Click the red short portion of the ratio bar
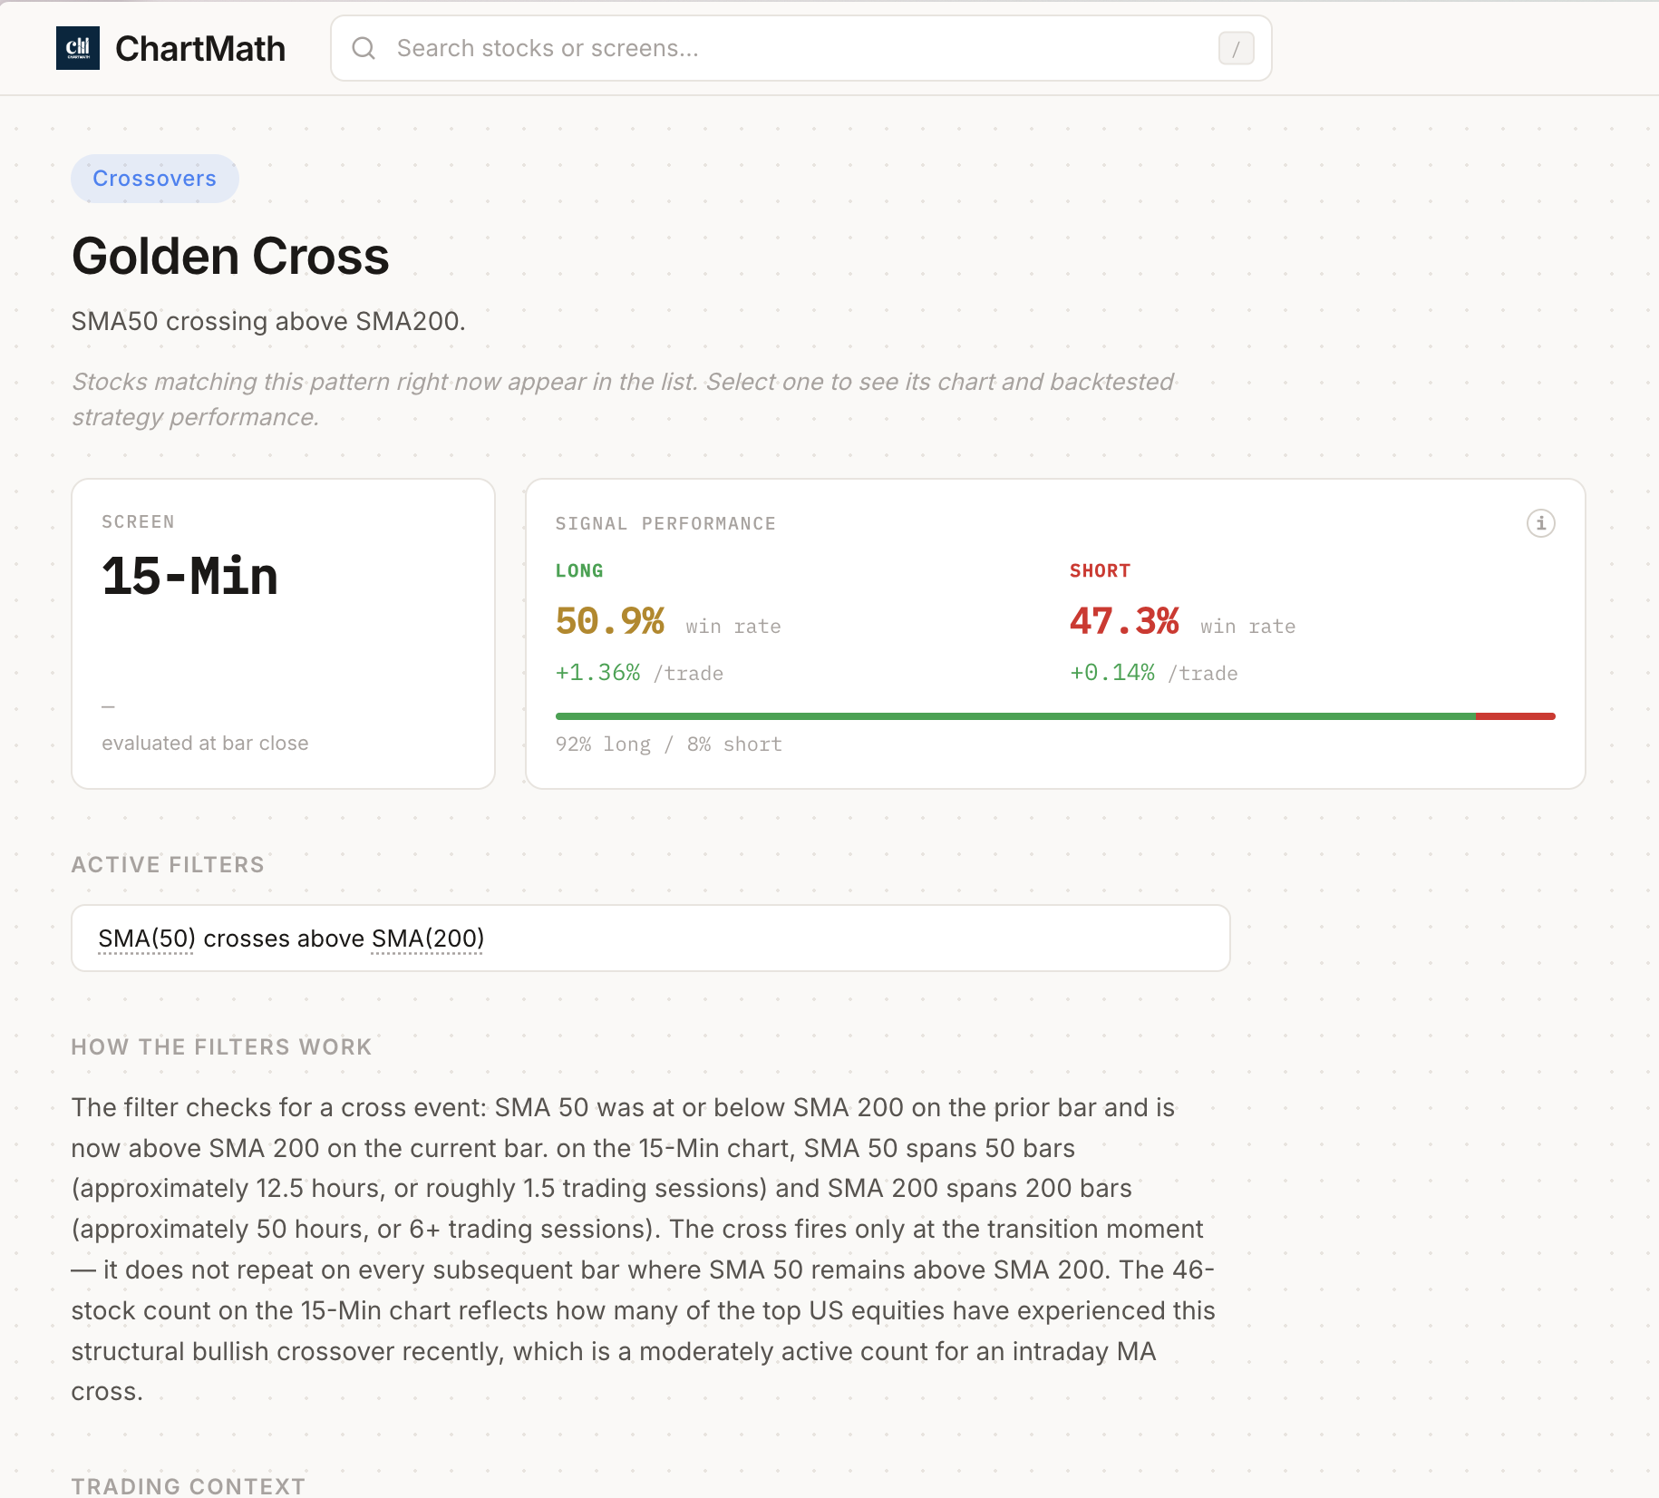The height and width of the screenshot is (1498, 1659). [1515, 716]
